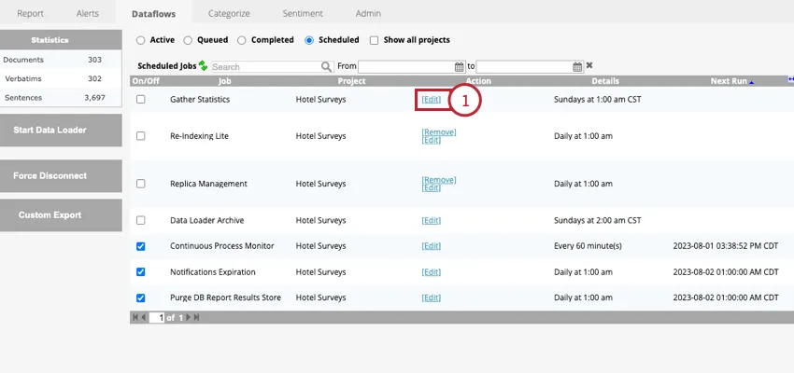794x373 pixels.
Task: Enable the Gather Statistics job checkbox
Action: (x=140, y=99)
